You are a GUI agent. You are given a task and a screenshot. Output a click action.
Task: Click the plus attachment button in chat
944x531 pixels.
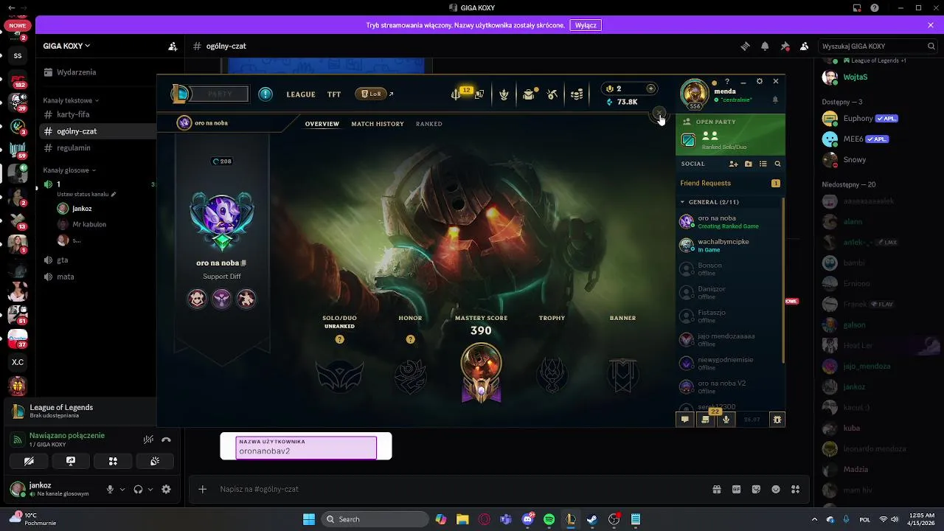pos(203,489)
